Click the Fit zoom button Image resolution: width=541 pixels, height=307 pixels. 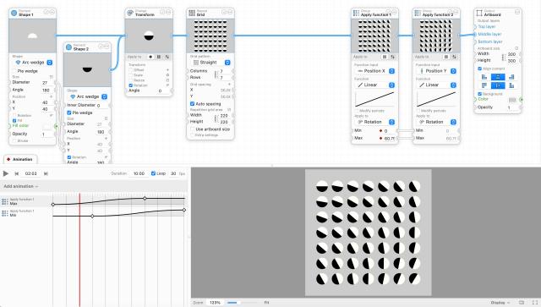pyautogui.click(x=267, y=303)
